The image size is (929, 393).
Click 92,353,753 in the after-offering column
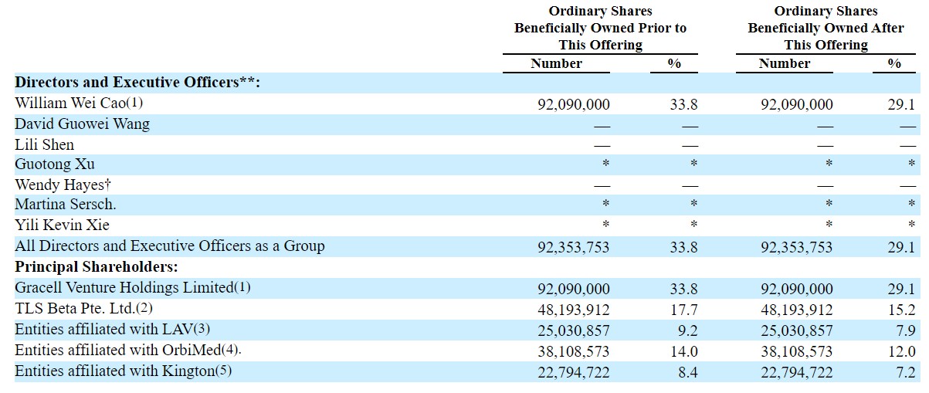(x=797, y=248)
